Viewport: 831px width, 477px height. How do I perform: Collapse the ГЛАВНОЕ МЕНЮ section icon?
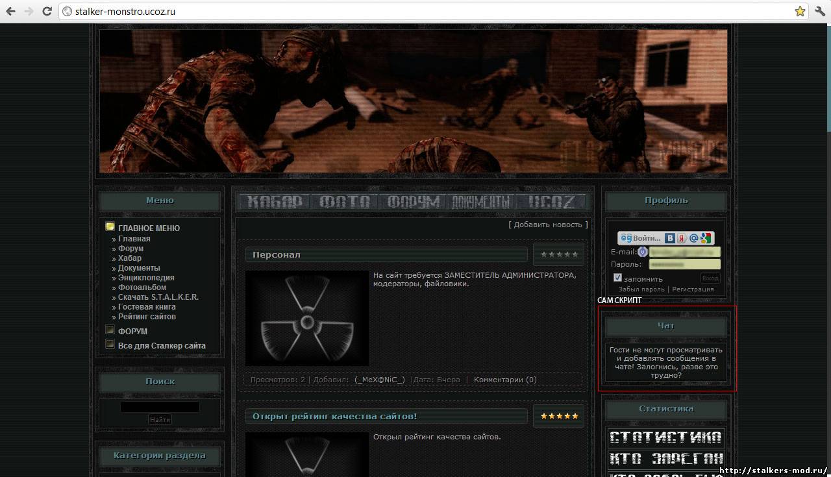click(x=110, y=226)
